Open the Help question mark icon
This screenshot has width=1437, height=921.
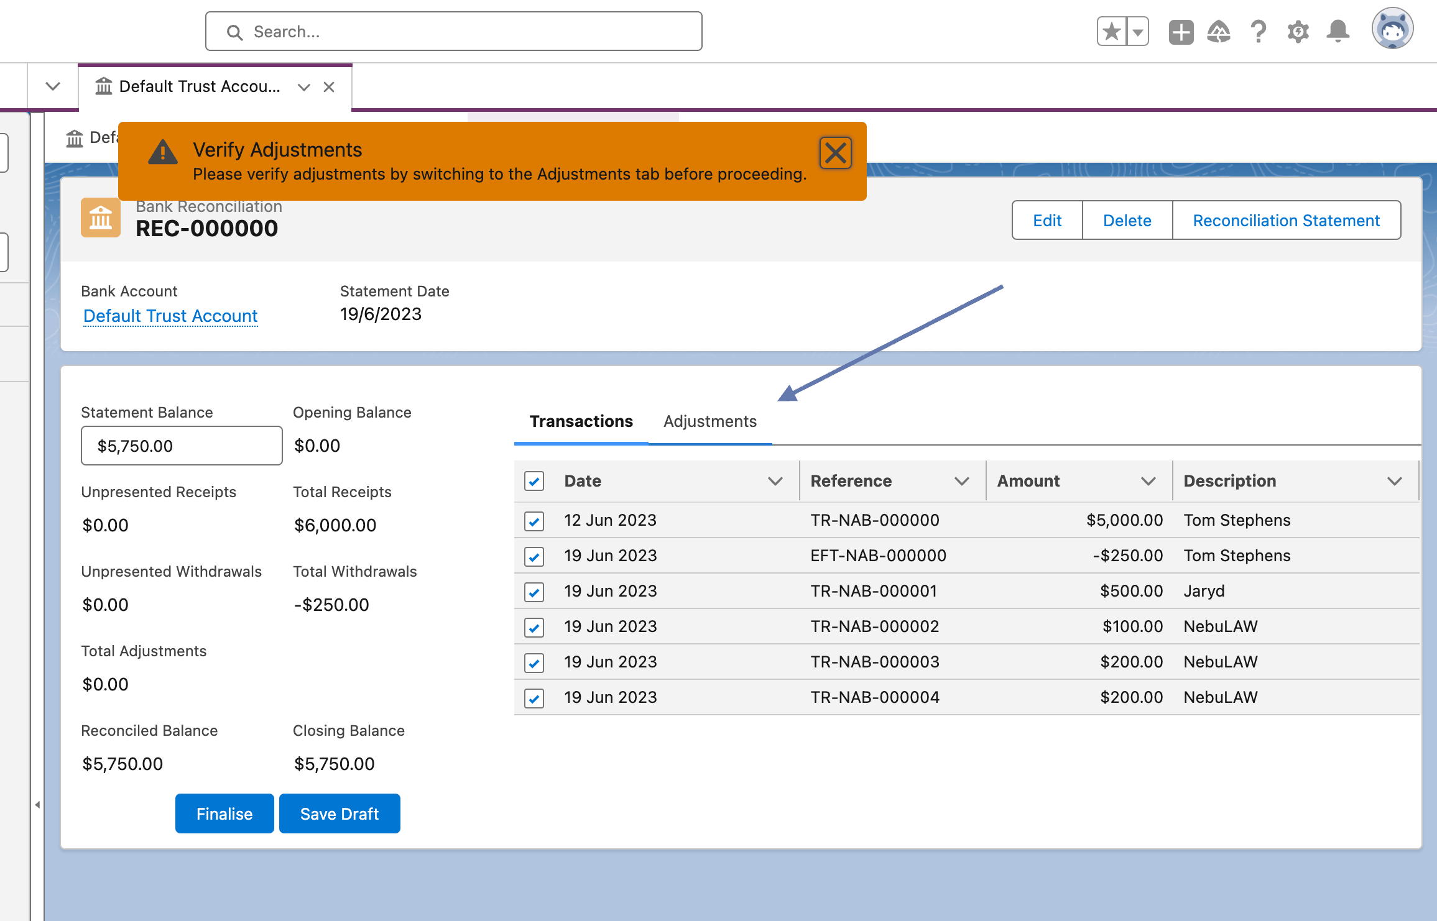pos(1259,32)
